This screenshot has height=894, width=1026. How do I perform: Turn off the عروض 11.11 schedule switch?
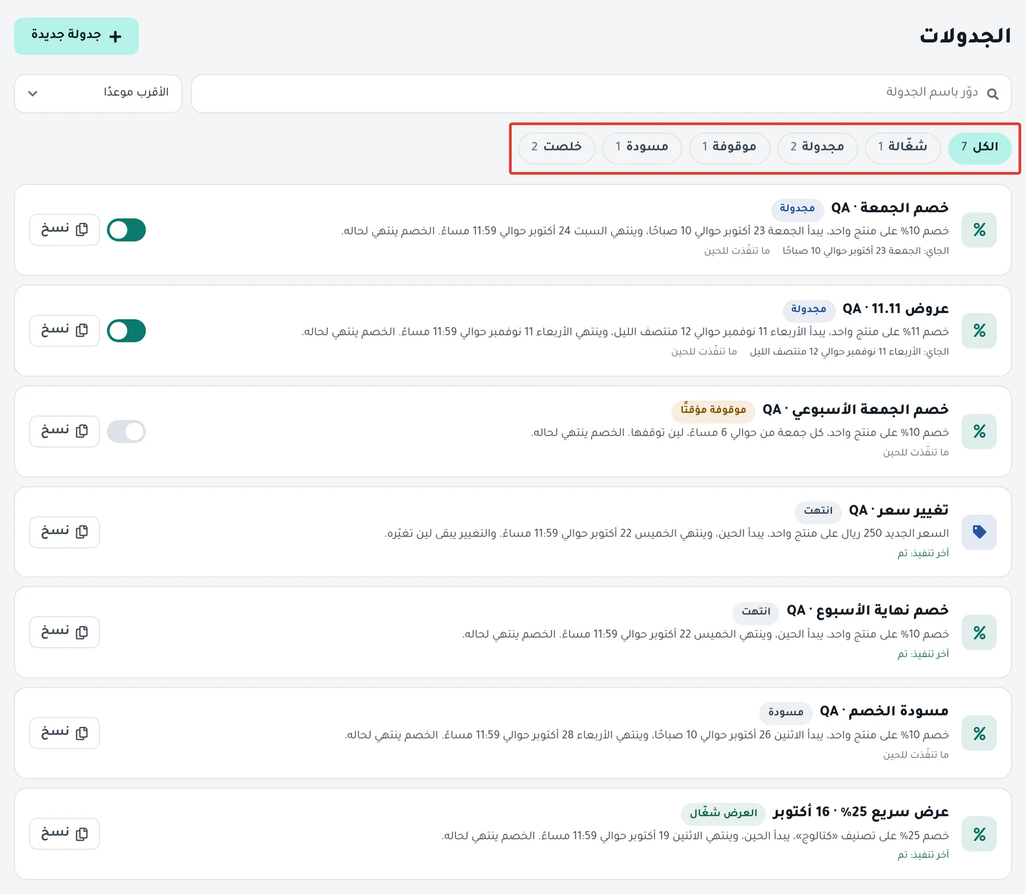(x=126, y=330)
